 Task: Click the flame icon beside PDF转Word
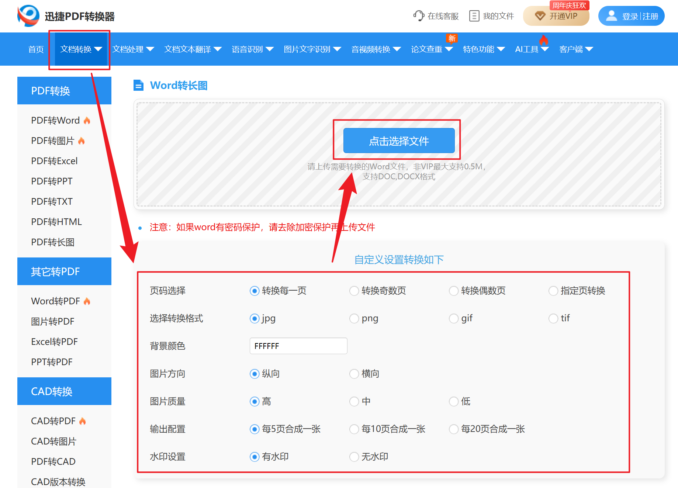87,120
